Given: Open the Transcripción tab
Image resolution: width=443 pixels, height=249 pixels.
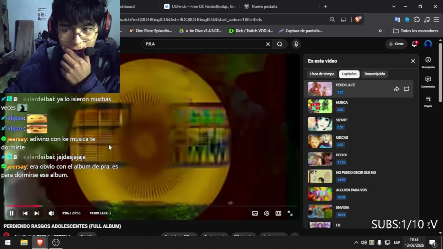Looking at the screenshot, I should 374,74.
